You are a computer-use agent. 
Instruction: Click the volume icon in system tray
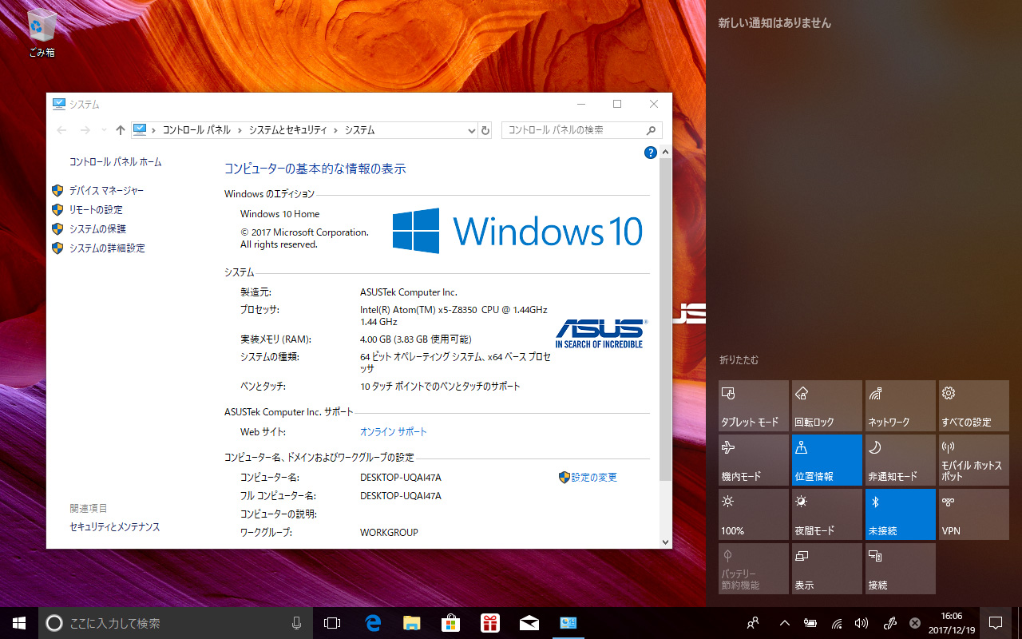(x=861, y=623)
